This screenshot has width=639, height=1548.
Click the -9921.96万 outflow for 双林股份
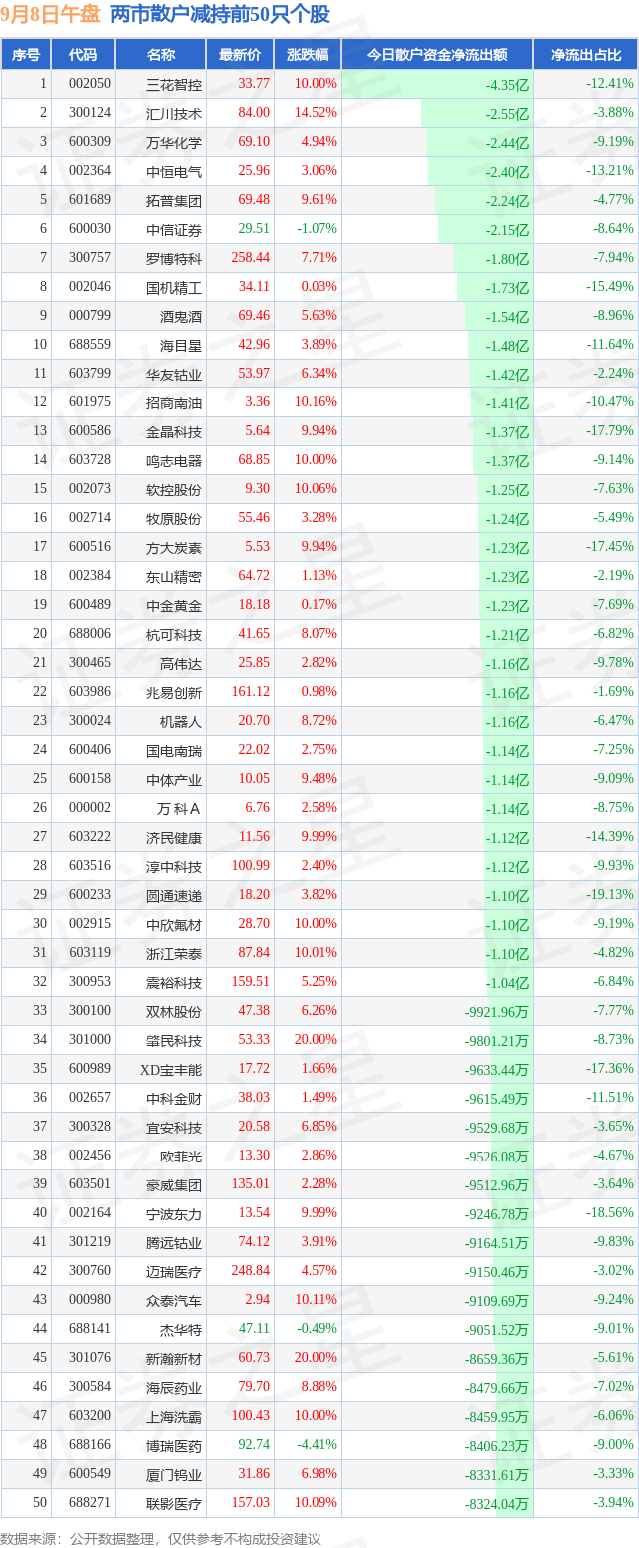pos(496,1012)
